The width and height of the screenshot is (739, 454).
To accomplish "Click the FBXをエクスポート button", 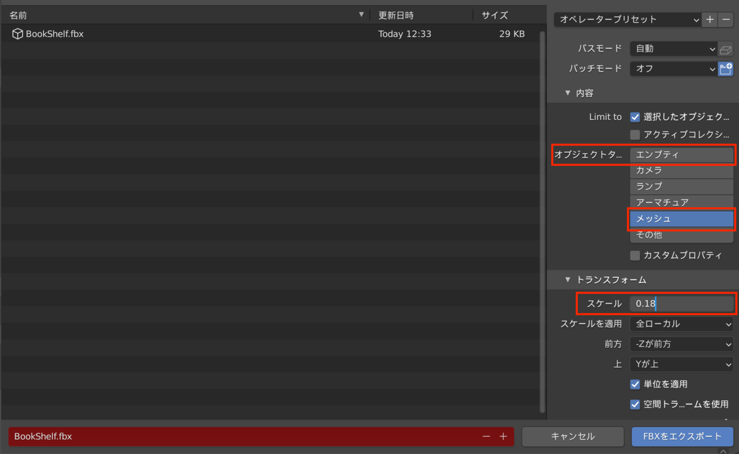I will [682, 436].
